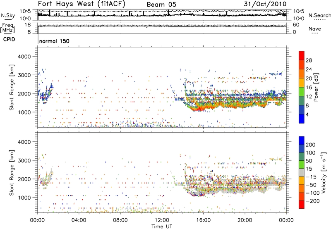Viewport: 331px width, 229px height.
Task: Click the '16:00' time tick label
Action: 203,220
